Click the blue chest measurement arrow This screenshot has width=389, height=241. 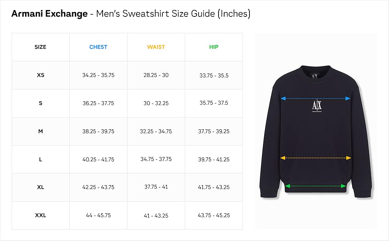(x=315, y=99)
